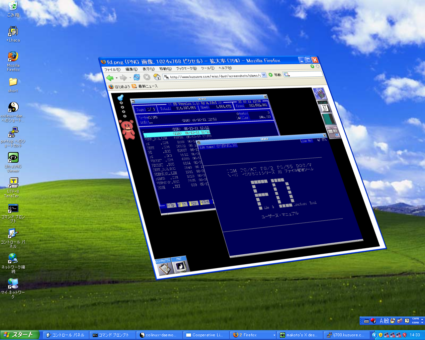Select the short folder on desktop

(x=13, y=85)
